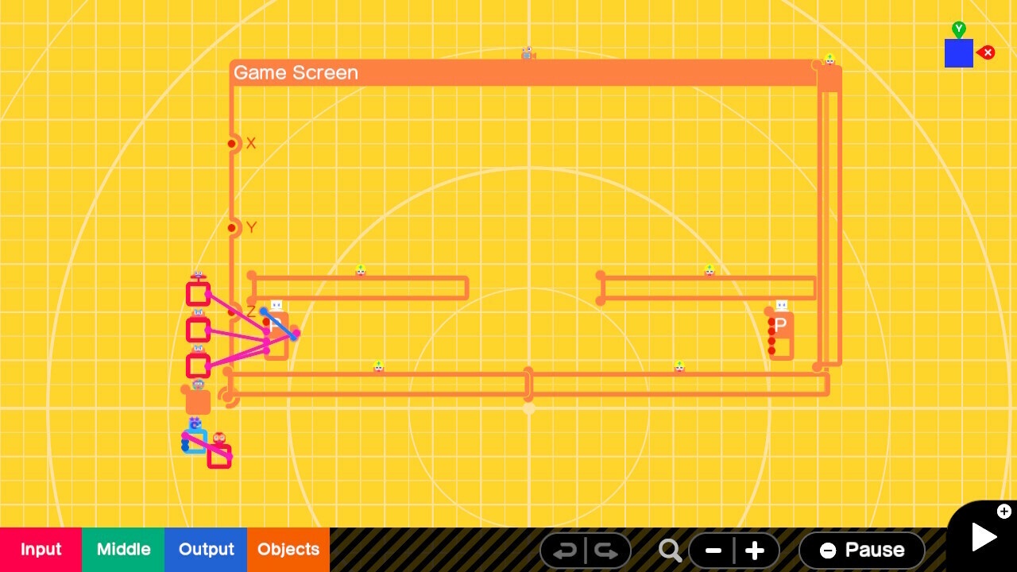Click the builder face on vertical wall
Viewport: 1017px width, 572px height.
pyautogui.click(x=829, y=59)
